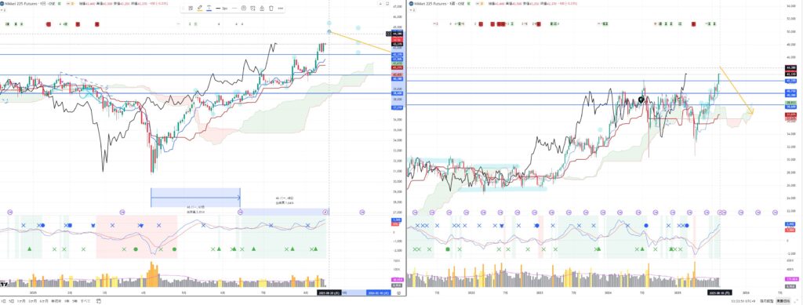The image size is (803, 305).
Task: Select 3ヶ月 time range
Action: click(32, 301)
